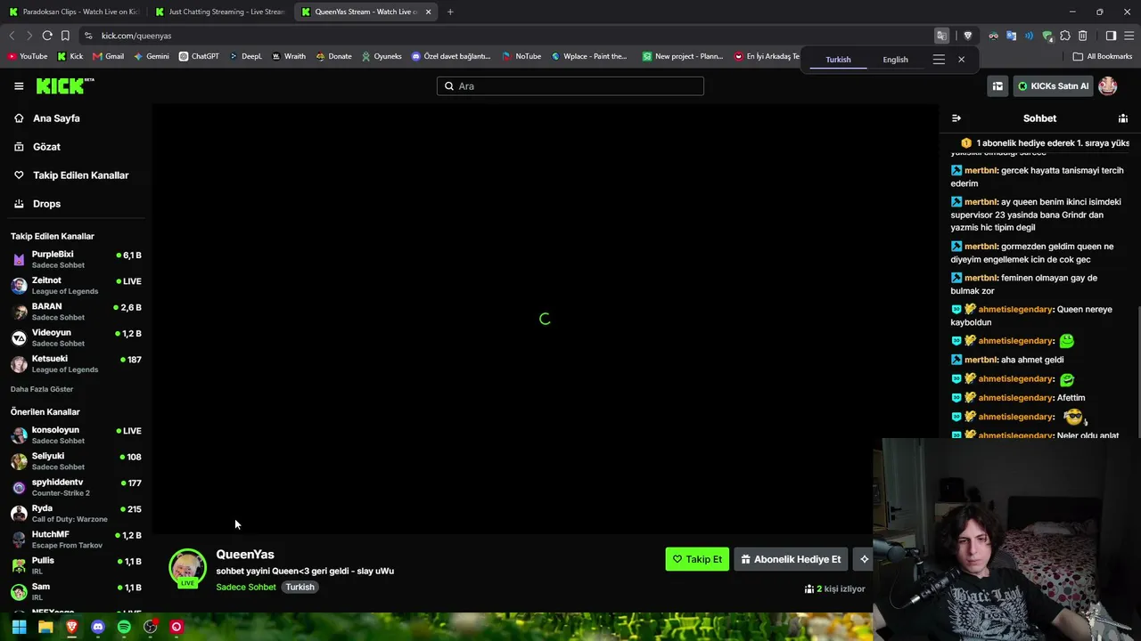This screenshot has height=641, width=1141.
Task: Open the ChatGPT bookmark
Action: click(199, 56)
